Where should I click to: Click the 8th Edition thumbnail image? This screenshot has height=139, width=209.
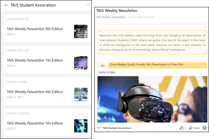[81, 31]
